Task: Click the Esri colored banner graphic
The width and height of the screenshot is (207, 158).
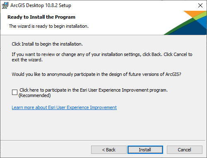Action: click(x=185, y=23)
